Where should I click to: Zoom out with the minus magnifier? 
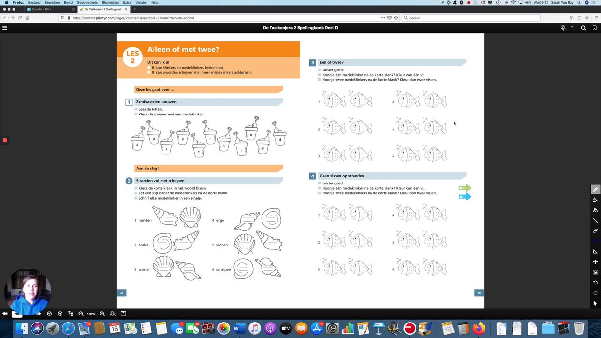(x=81, y=314)
